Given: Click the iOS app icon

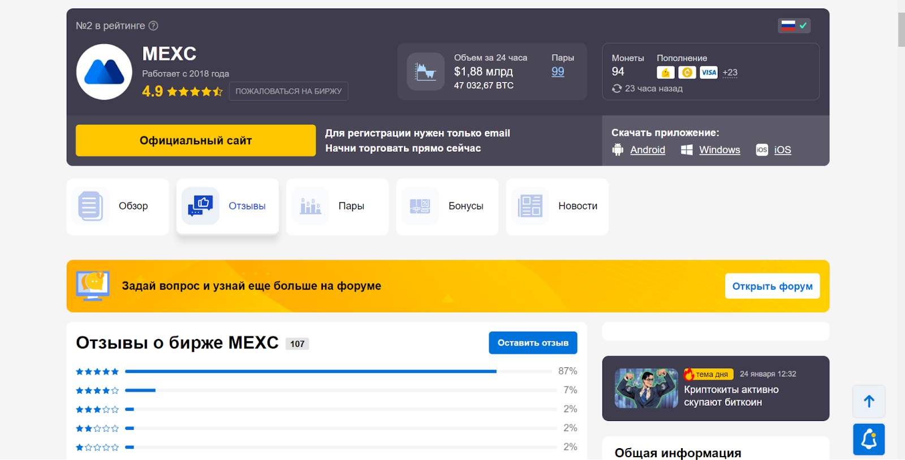Looking at the screenshot, I should pos(762,150).
